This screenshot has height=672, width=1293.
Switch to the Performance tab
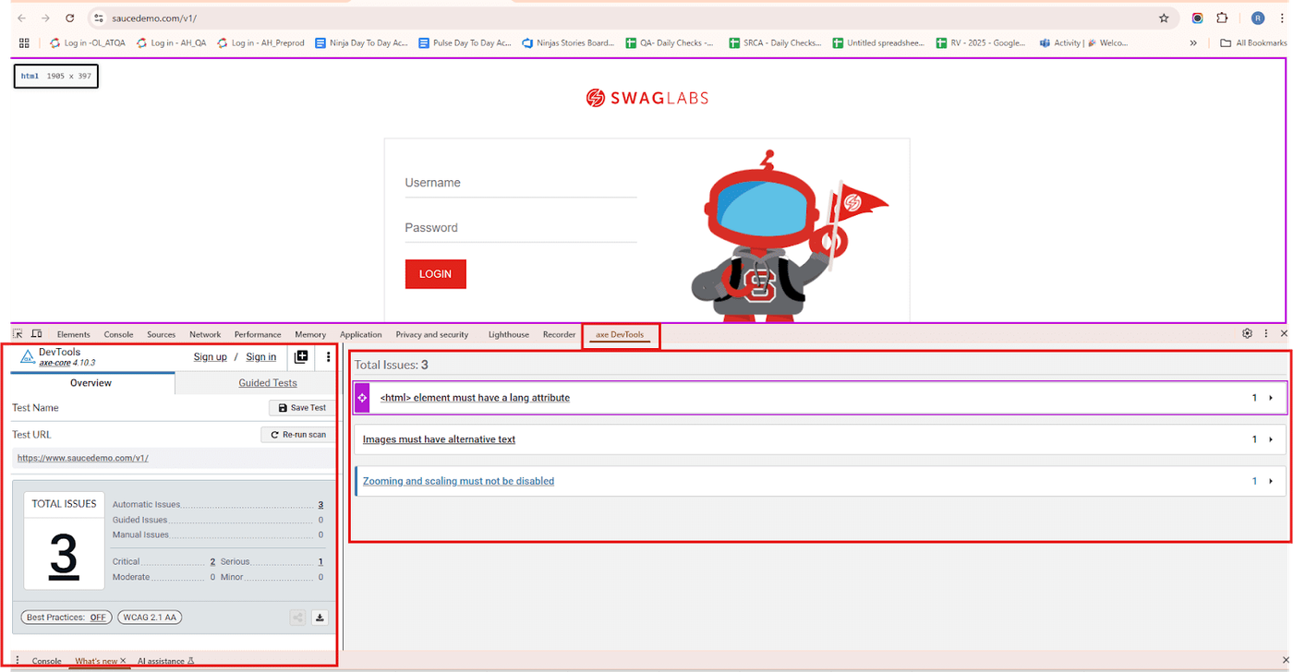[258, 334]
